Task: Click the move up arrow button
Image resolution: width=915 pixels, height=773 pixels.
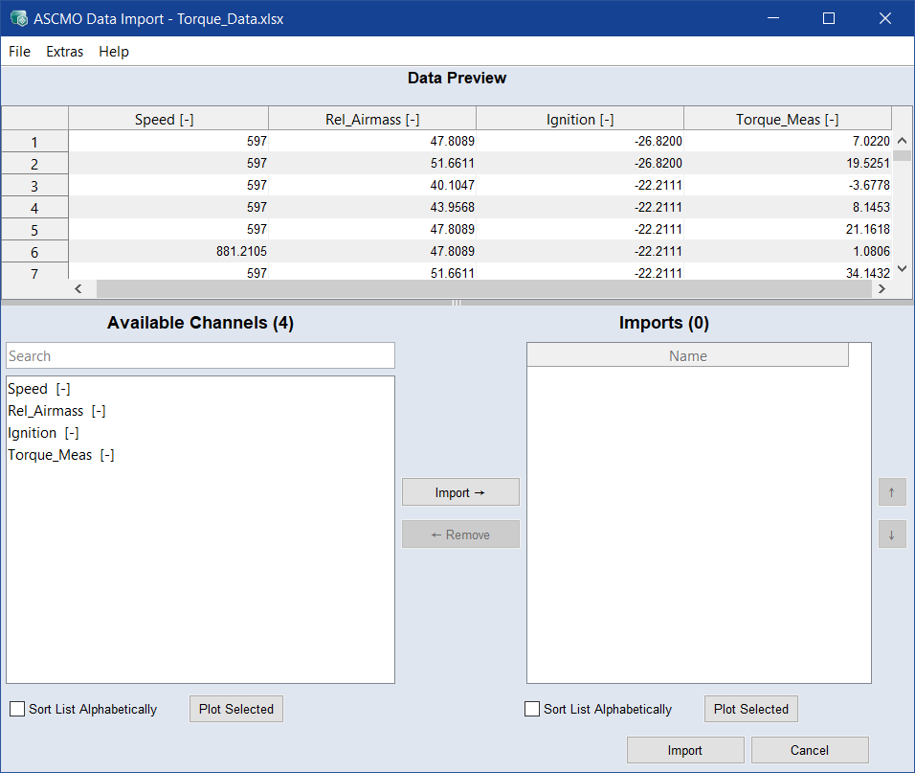Action: 892,492
